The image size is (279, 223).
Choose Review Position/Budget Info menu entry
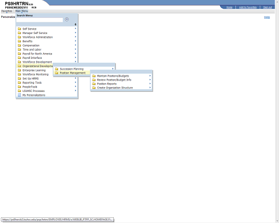(114, 80)
